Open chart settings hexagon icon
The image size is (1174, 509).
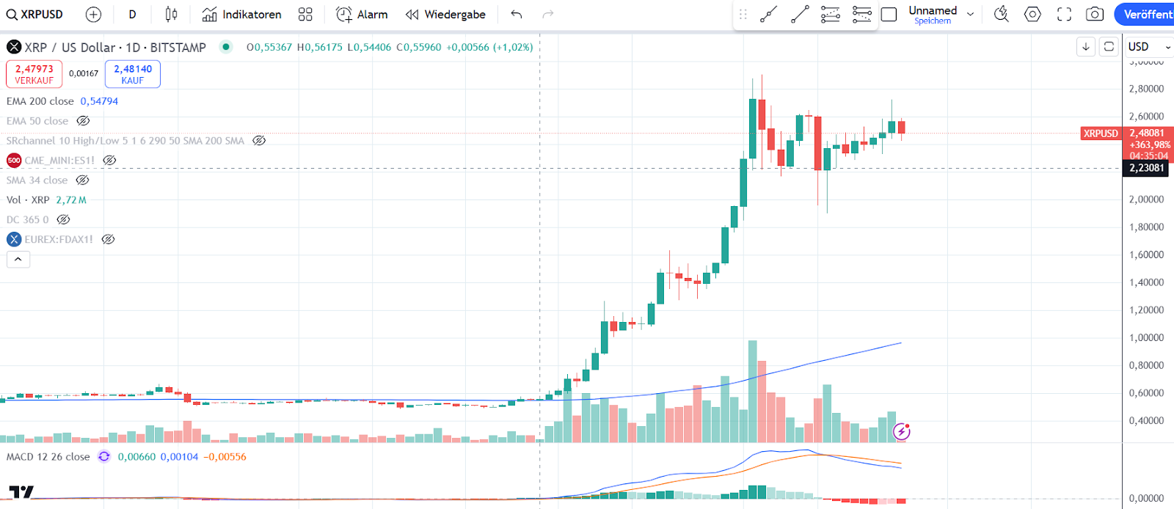tap(1032, 14)
